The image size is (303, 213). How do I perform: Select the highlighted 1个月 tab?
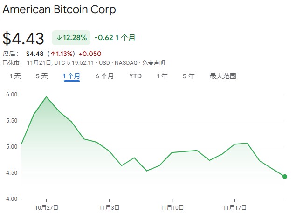click(x=72, y=76)
